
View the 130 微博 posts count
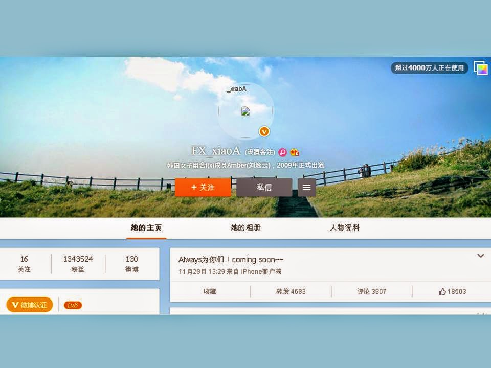[x=132, y=264]
